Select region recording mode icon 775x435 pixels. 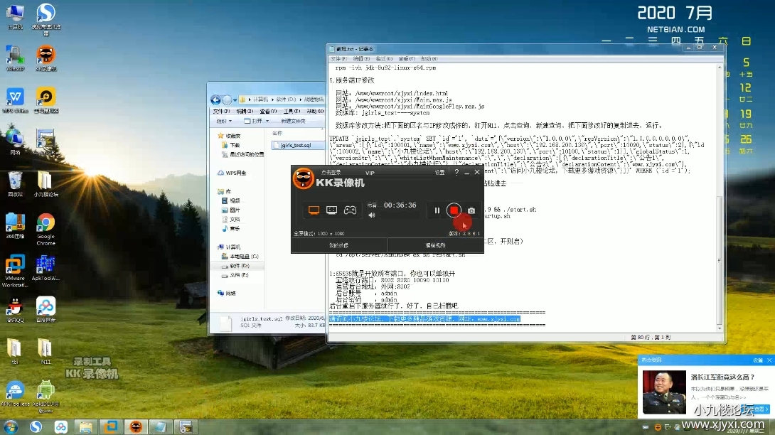(331, 210)
